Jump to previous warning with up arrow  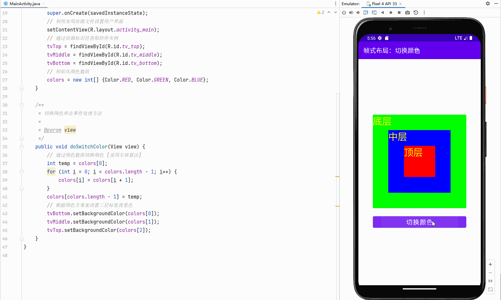(x=329, y=12)
